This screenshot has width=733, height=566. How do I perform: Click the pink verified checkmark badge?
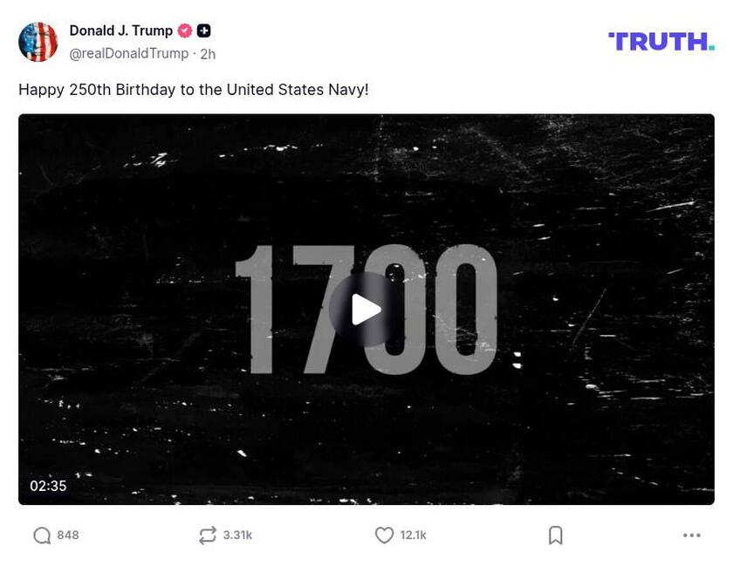coord(183,30)
